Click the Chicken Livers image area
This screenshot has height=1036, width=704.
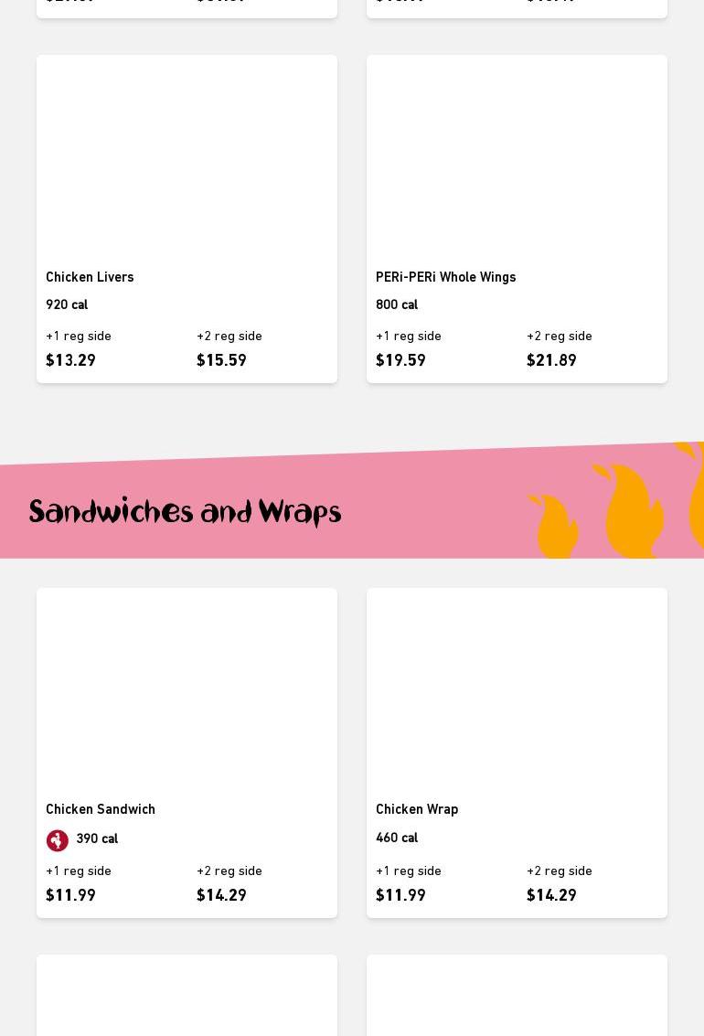pos(187,157)
